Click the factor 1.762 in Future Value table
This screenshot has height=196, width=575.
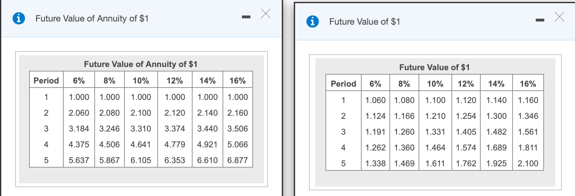466,163
